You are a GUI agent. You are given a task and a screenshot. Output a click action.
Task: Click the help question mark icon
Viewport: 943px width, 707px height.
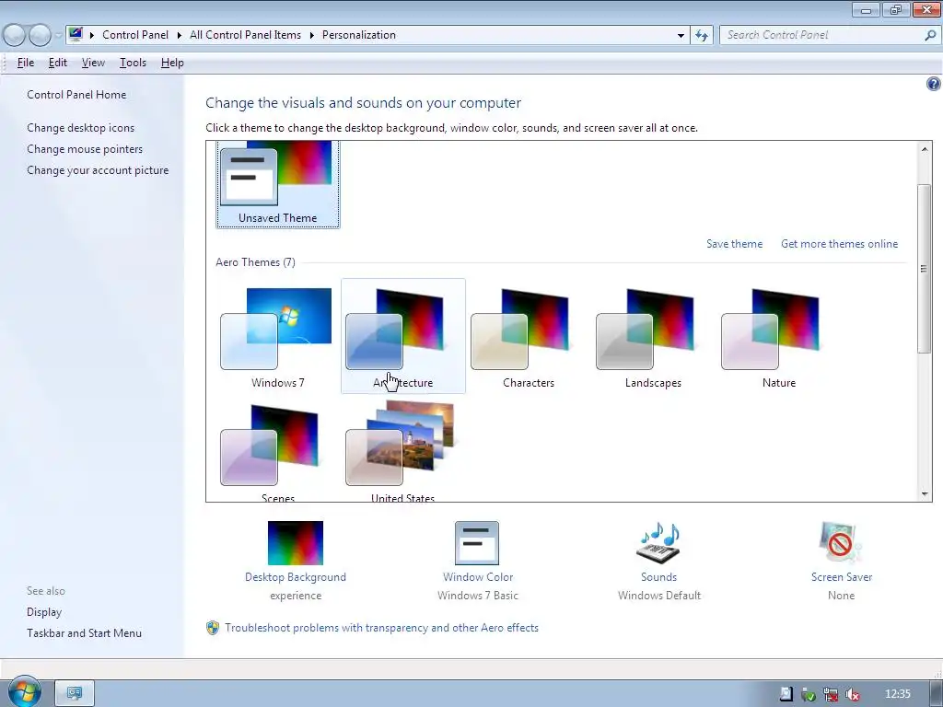point(933,84)
